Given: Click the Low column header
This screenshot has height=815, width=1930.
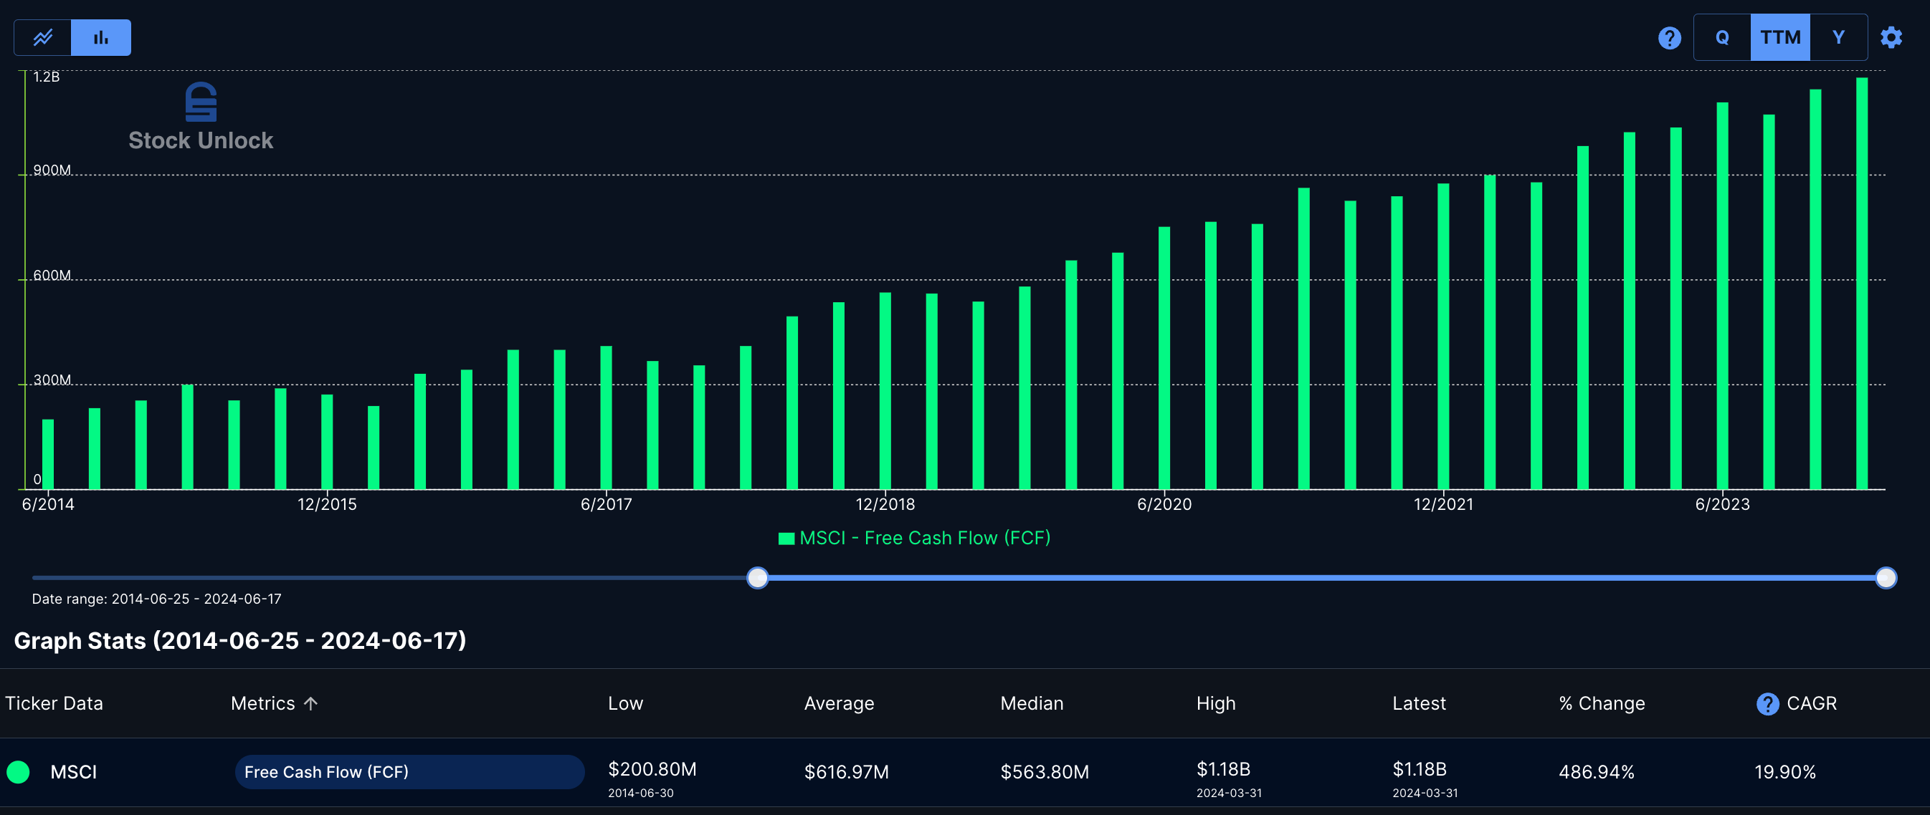Looking at the screenshot, I should pos(626,703).
